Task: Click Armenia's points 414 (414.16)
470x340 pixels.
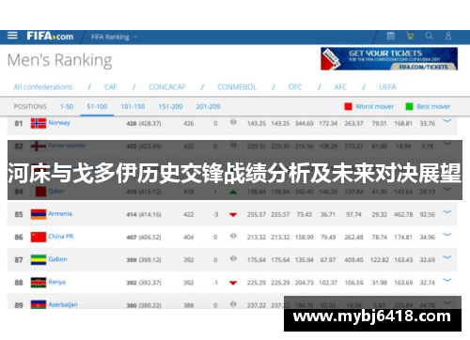Action: 144,215
